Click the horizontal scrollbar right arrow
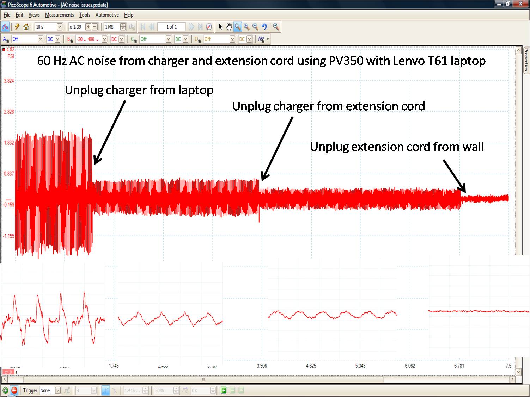 (513, 380)
